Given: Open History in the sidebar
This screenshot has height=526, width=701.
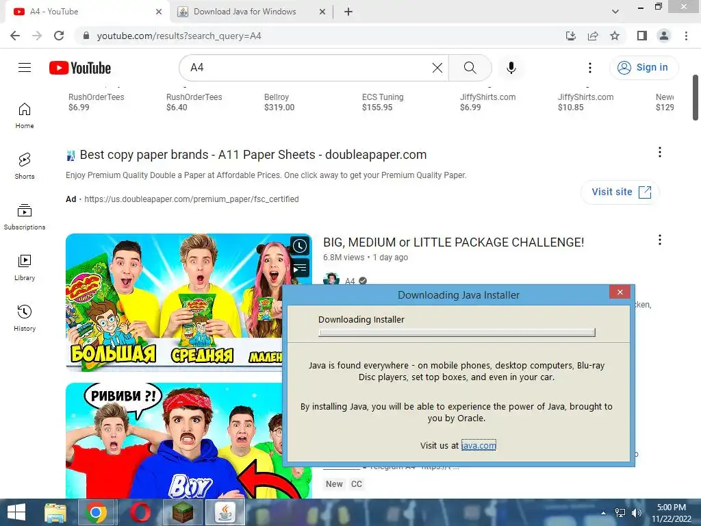Looking at the screenshot, I should pyautogui.click(x=25, y=318).
